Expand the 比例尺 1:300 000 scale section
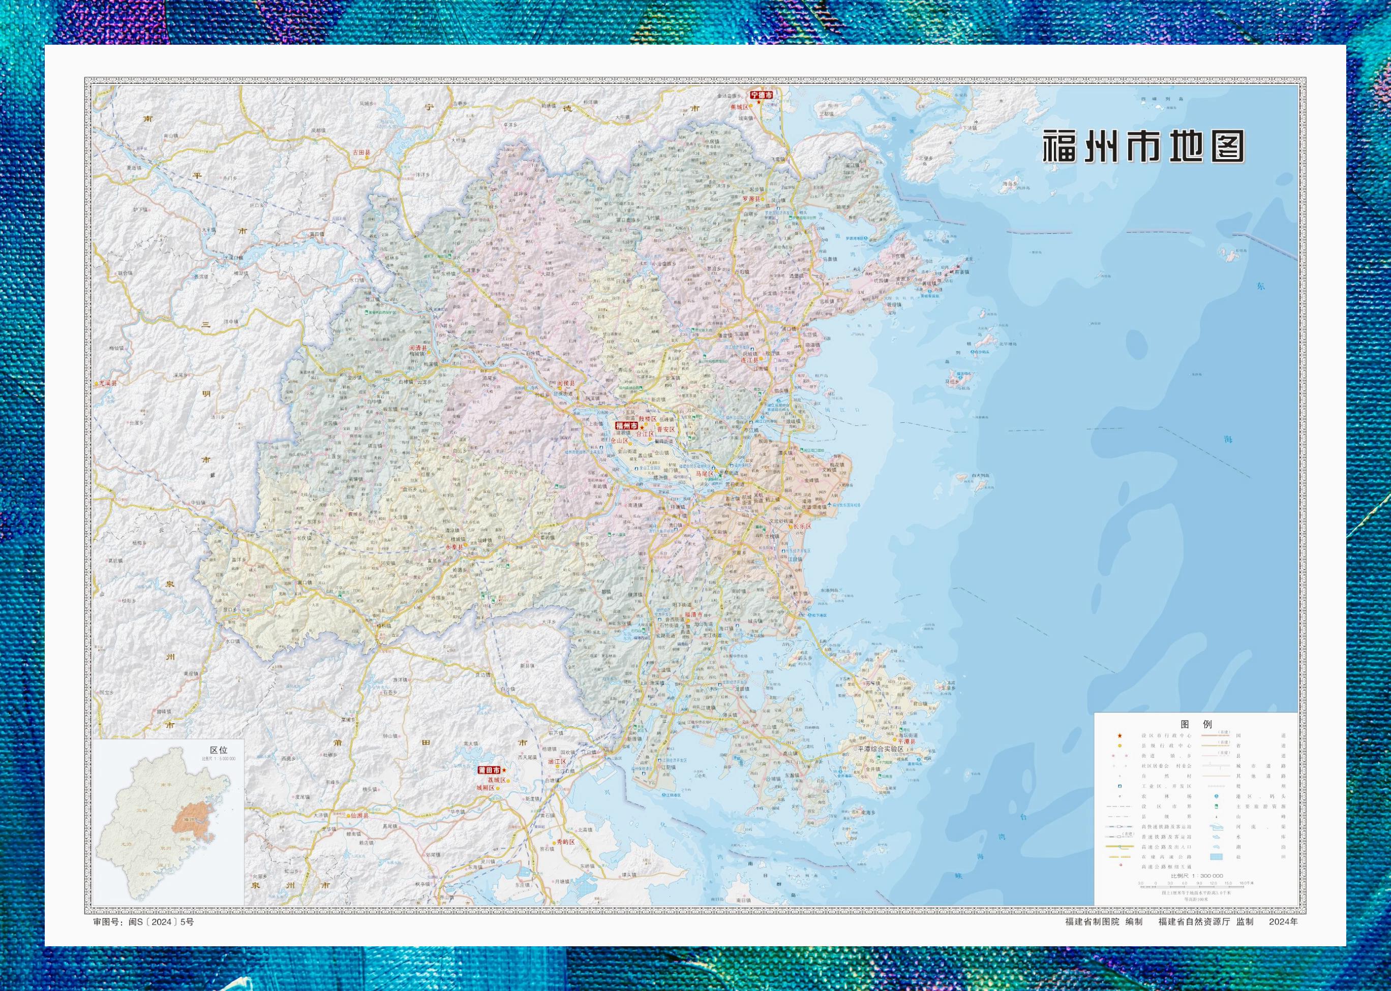 (x=1197, y=876)
